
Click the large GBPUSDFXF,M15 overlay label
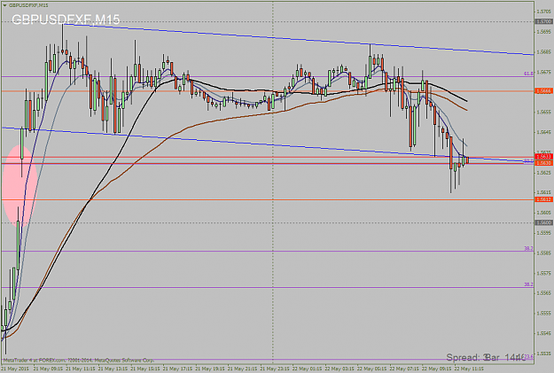click(66, 19)
